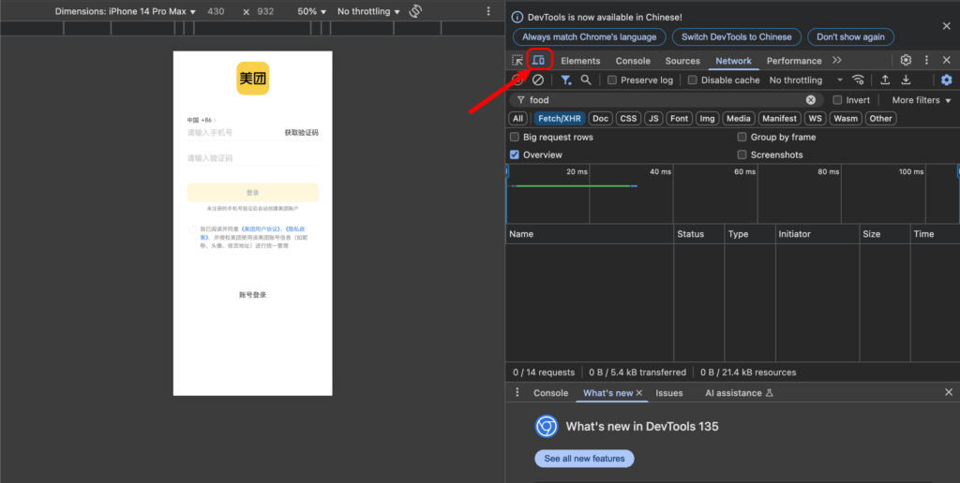The image size is (960, 483).
Task: Expand the 50% zoom dropdown
Action: pos(311,11)
